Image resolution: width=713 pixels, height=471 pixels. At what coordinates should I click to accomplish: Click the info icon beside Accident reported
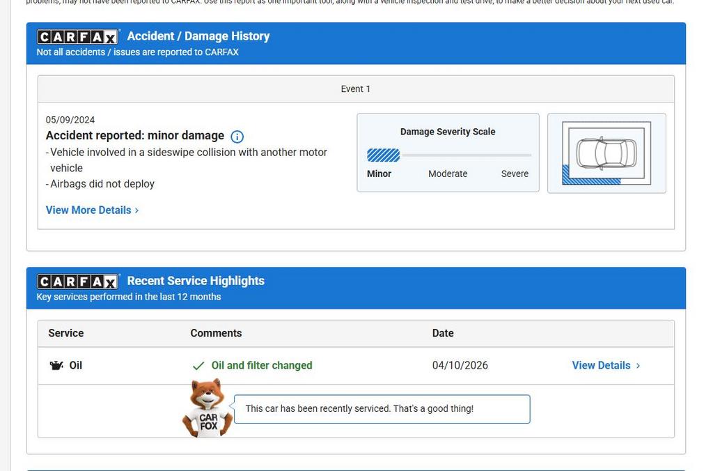point(237,137)
